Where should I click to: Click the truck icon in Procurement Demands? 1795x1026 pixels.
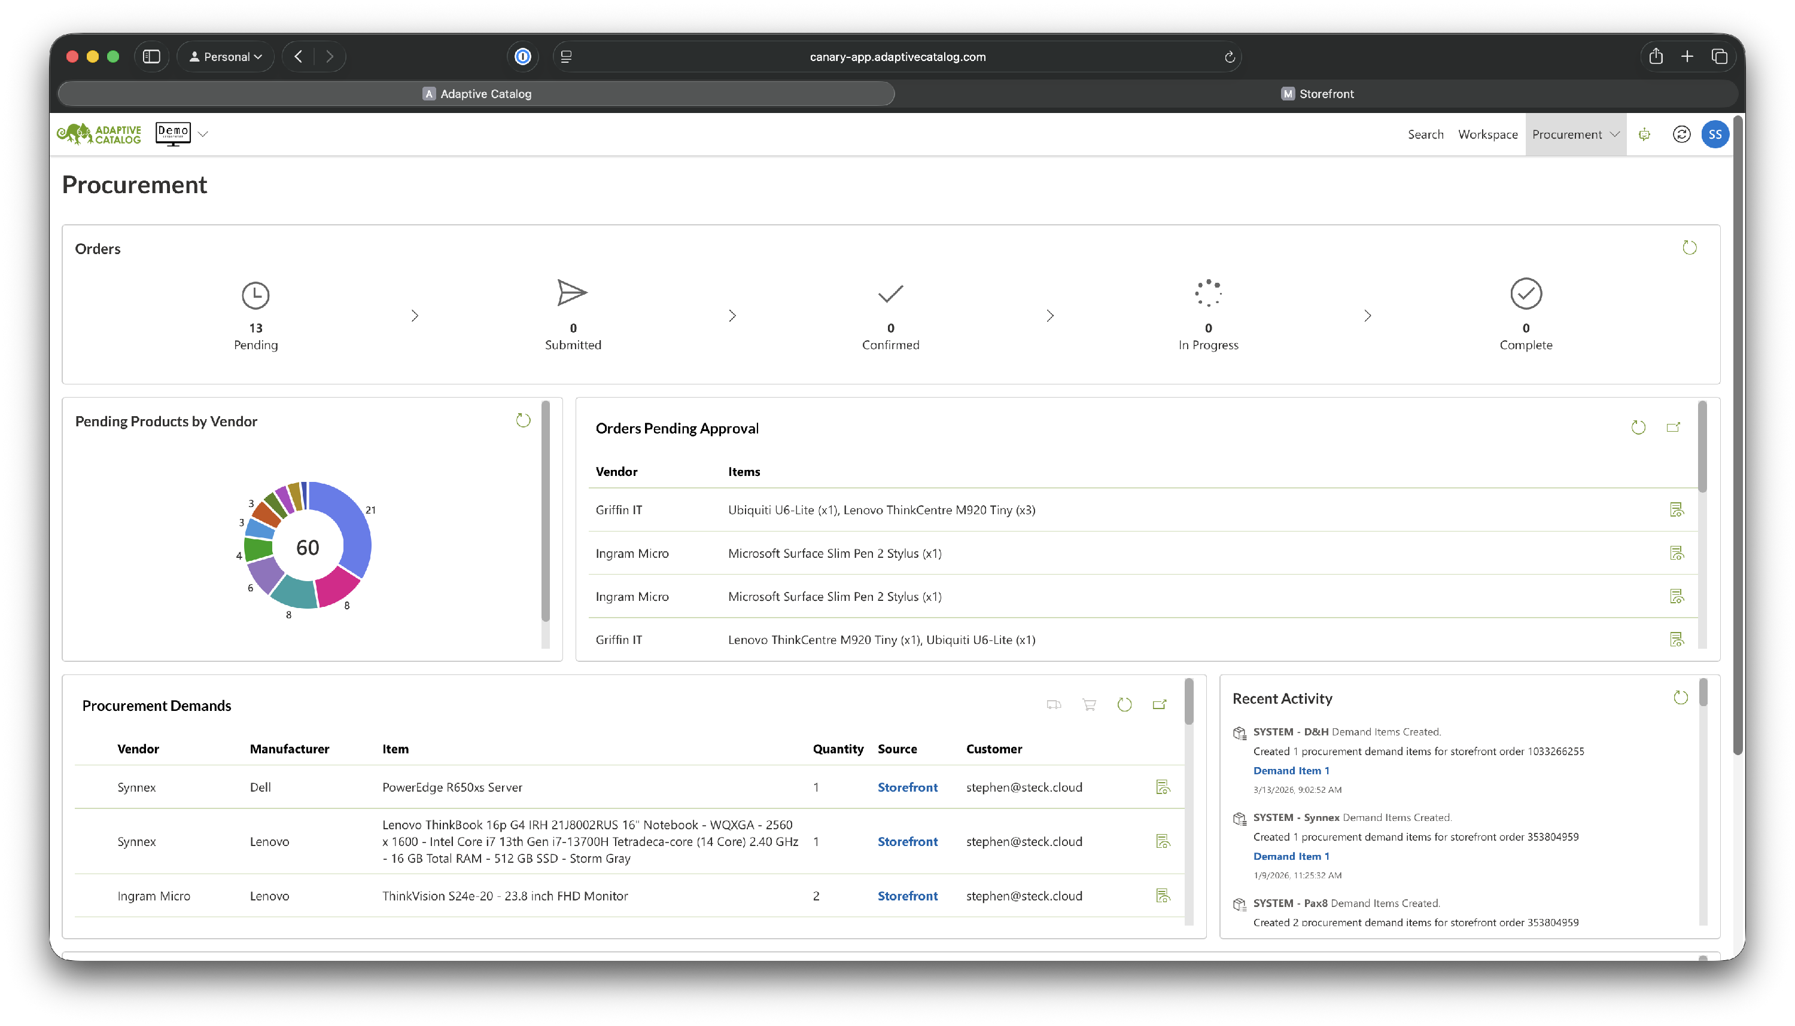click(x=1053, y=705)
